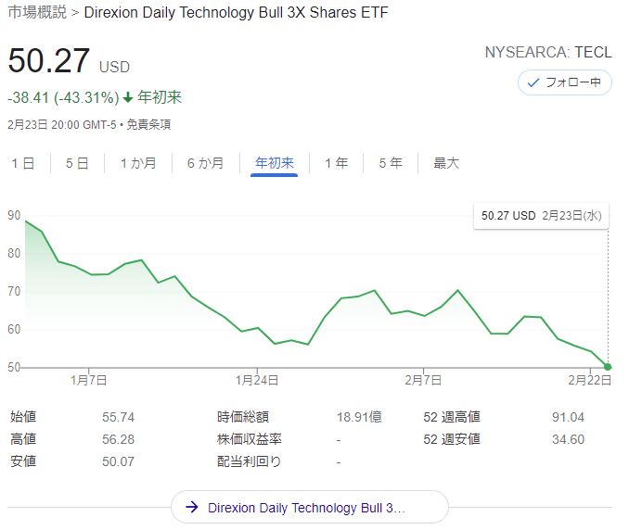The height and width of the screenshot is (530, 629).
Task: Click the green endpoint dot on the chart
Action: (608, 367)
